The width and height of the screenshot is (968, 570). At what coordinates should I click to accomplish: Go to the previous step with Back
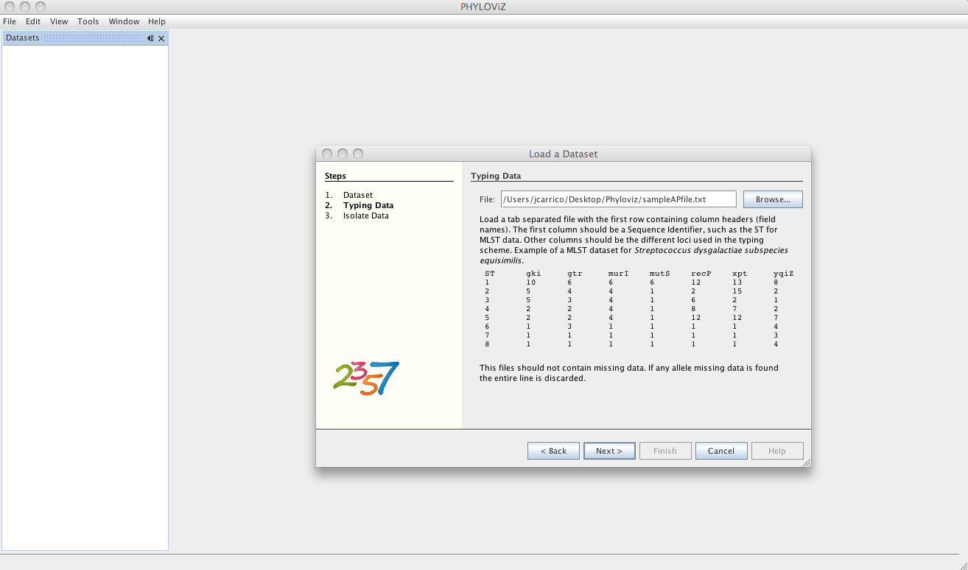553,451
